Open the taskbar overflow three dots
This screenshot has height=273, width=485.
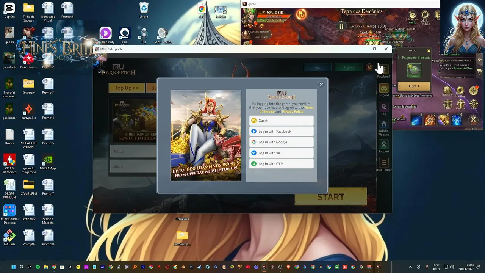[386, 267]
